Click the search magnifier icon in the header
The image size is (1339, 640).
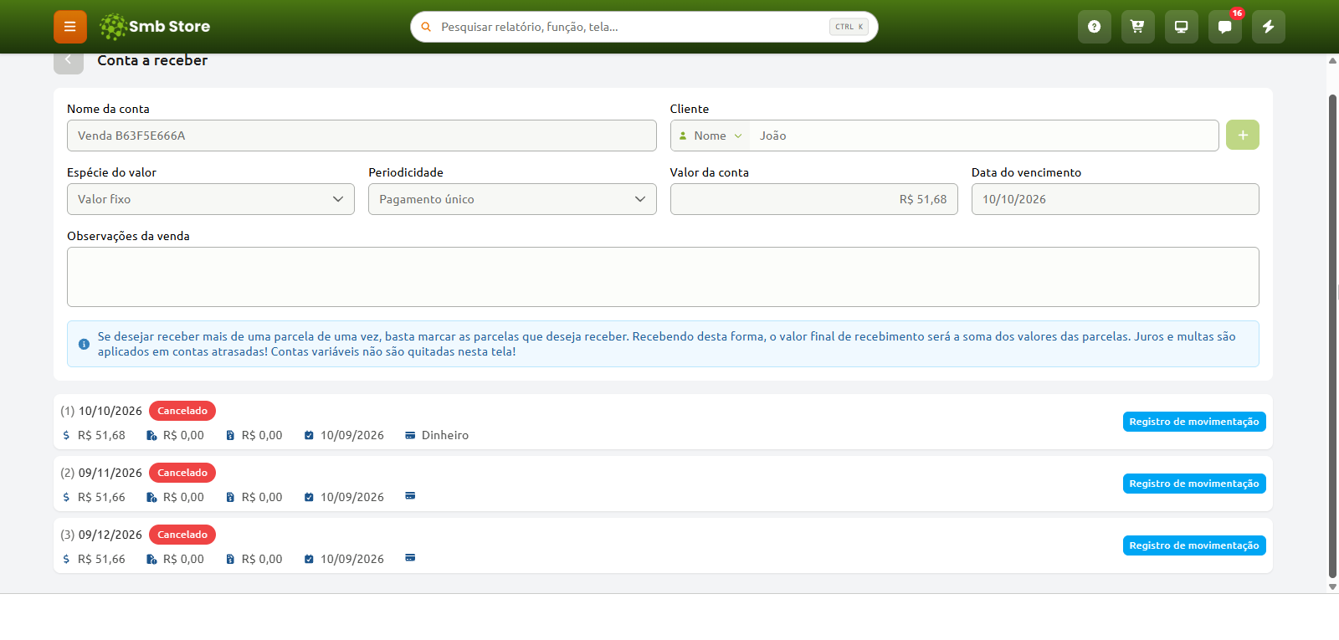click(426, 27)
